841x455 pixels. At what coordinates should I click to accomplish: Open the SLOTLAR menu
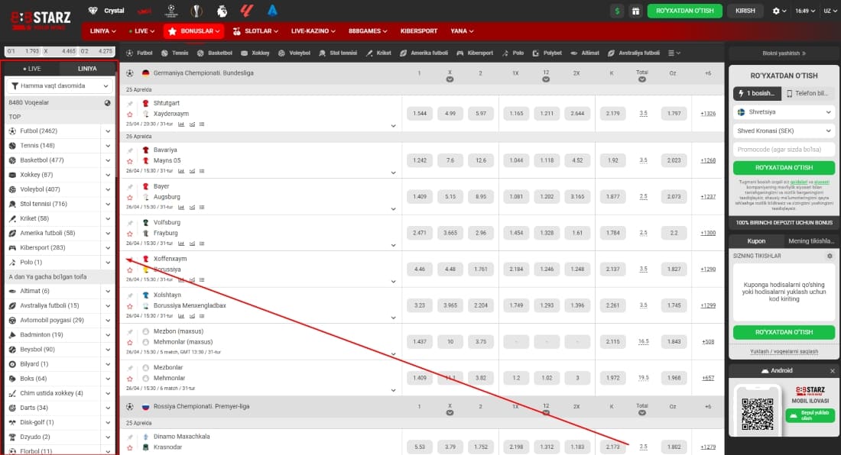coord(255,31)
